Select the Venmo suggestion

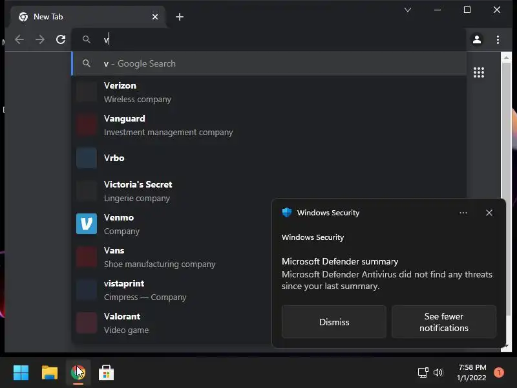pos(172,224)
